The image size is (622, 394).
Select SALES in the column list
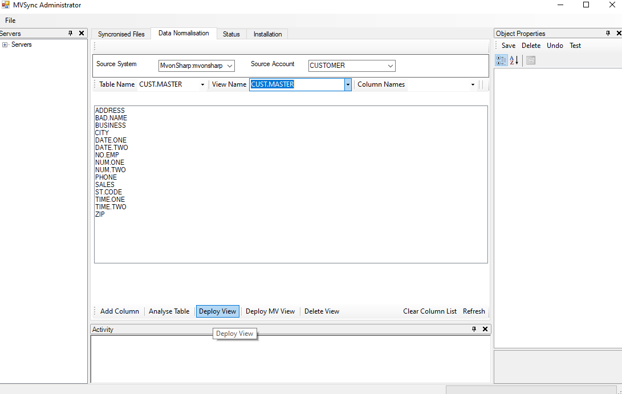coord(105,185)
